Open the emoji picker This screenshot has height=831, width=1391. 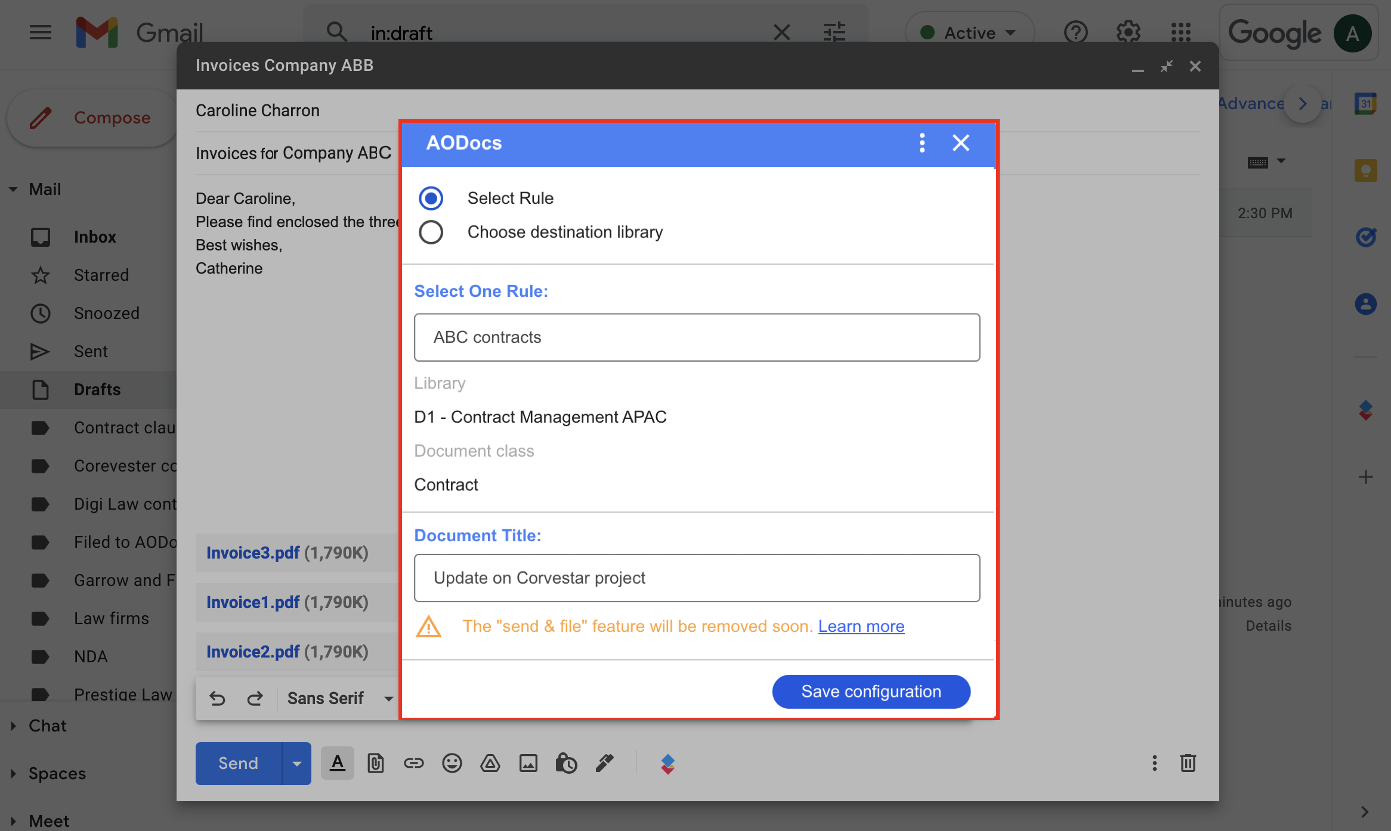[452, 764]
